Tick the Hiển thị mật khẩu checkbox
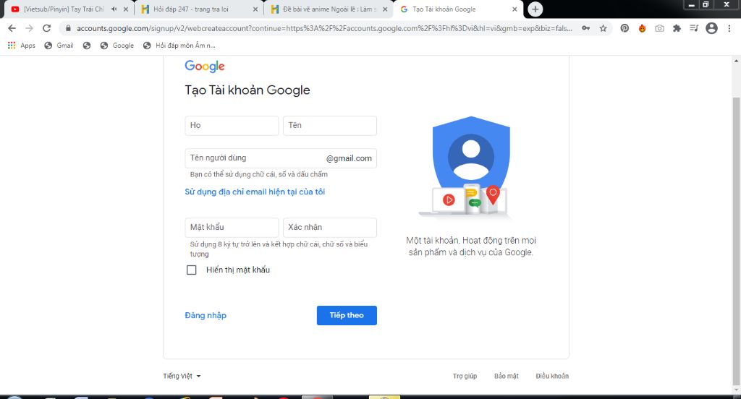The image size is (741, 399). (x=191, y=270)
